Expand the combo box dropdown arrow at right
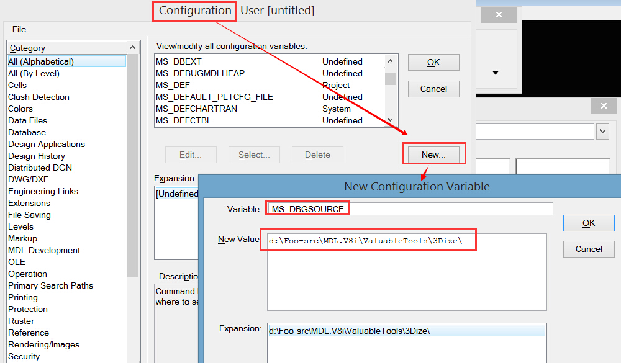Image resolution: width=621 pixels, height=363 pixels. 602,132
